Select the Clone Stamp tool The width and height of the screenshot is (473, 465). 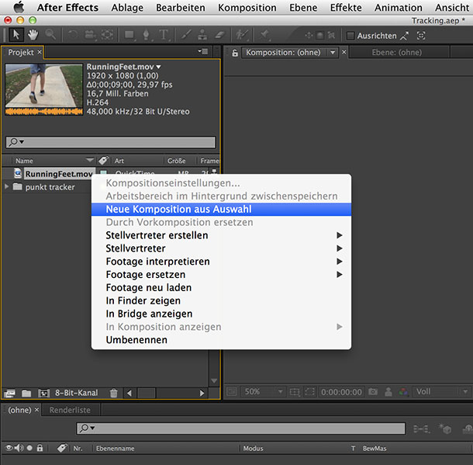(x=202, y=35)
